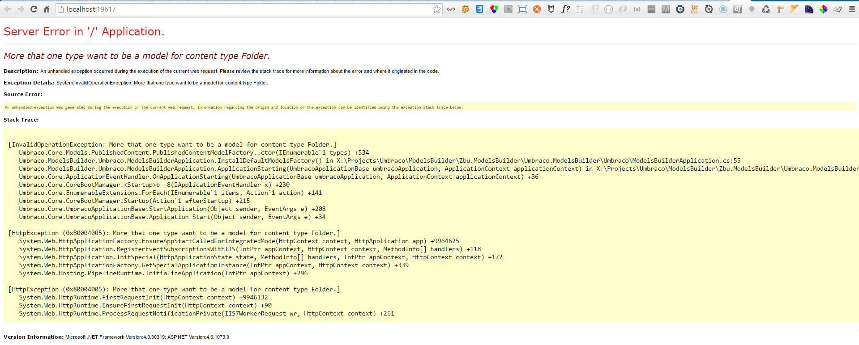Open the light blue circle extension

click(x=723, y=9)
